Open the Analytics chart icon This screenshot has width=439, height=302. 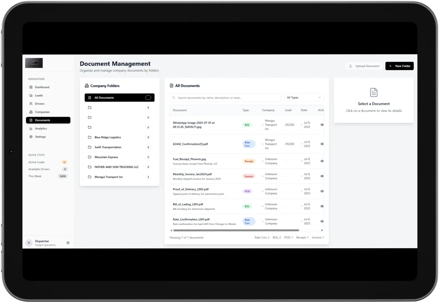31,128
